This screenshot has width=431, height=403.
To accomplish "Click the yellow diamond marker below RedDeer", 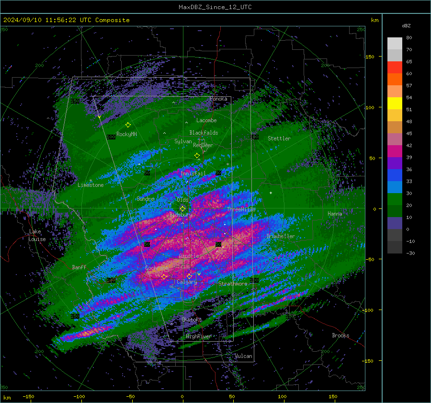I will [x=197, y=156].
